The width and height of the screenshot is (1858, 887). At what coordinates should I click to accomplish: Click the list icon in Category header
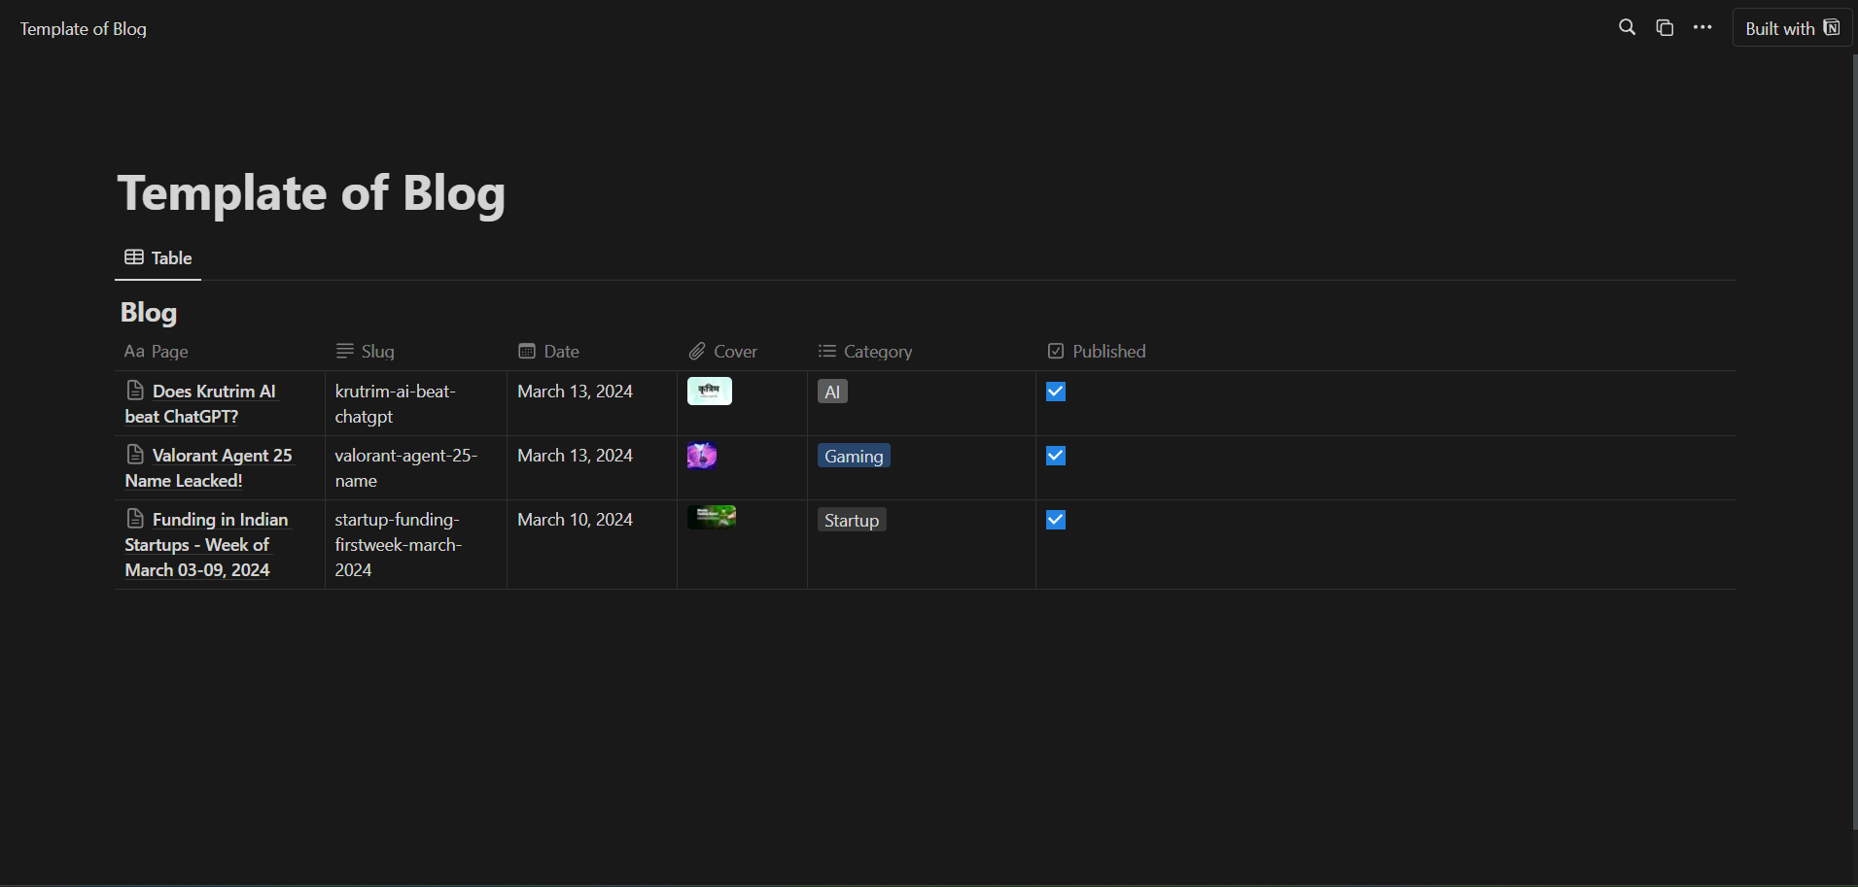(x=827, y=351)
